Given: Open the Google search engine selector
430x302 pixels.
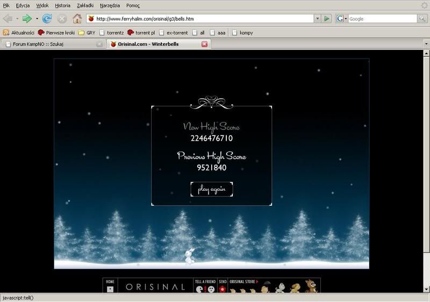Looking at the screenshot, I should click(x=342, y=19).
